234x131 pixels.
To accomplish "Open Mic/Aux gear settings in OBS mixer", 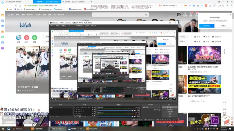I will (x=138, y=116).
